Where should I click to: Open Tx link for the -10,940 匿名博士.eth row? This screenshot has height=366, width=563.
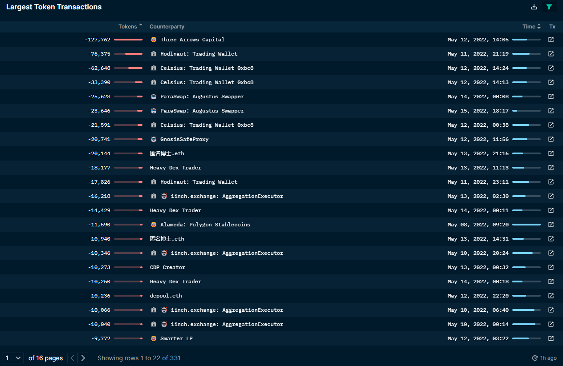coord(551,239)
